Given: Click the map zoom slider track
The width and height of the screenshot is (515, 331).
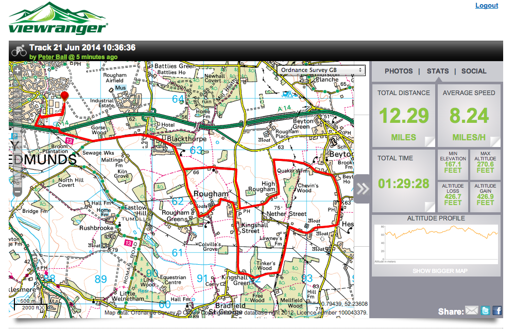Looking at the screenshot, I should 17,154.
